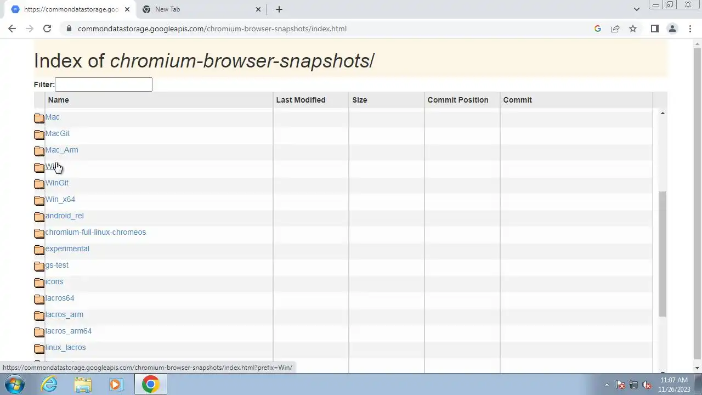Go back with the browser back arrow
Screen dimensions: 702x395
click(12, 29)
